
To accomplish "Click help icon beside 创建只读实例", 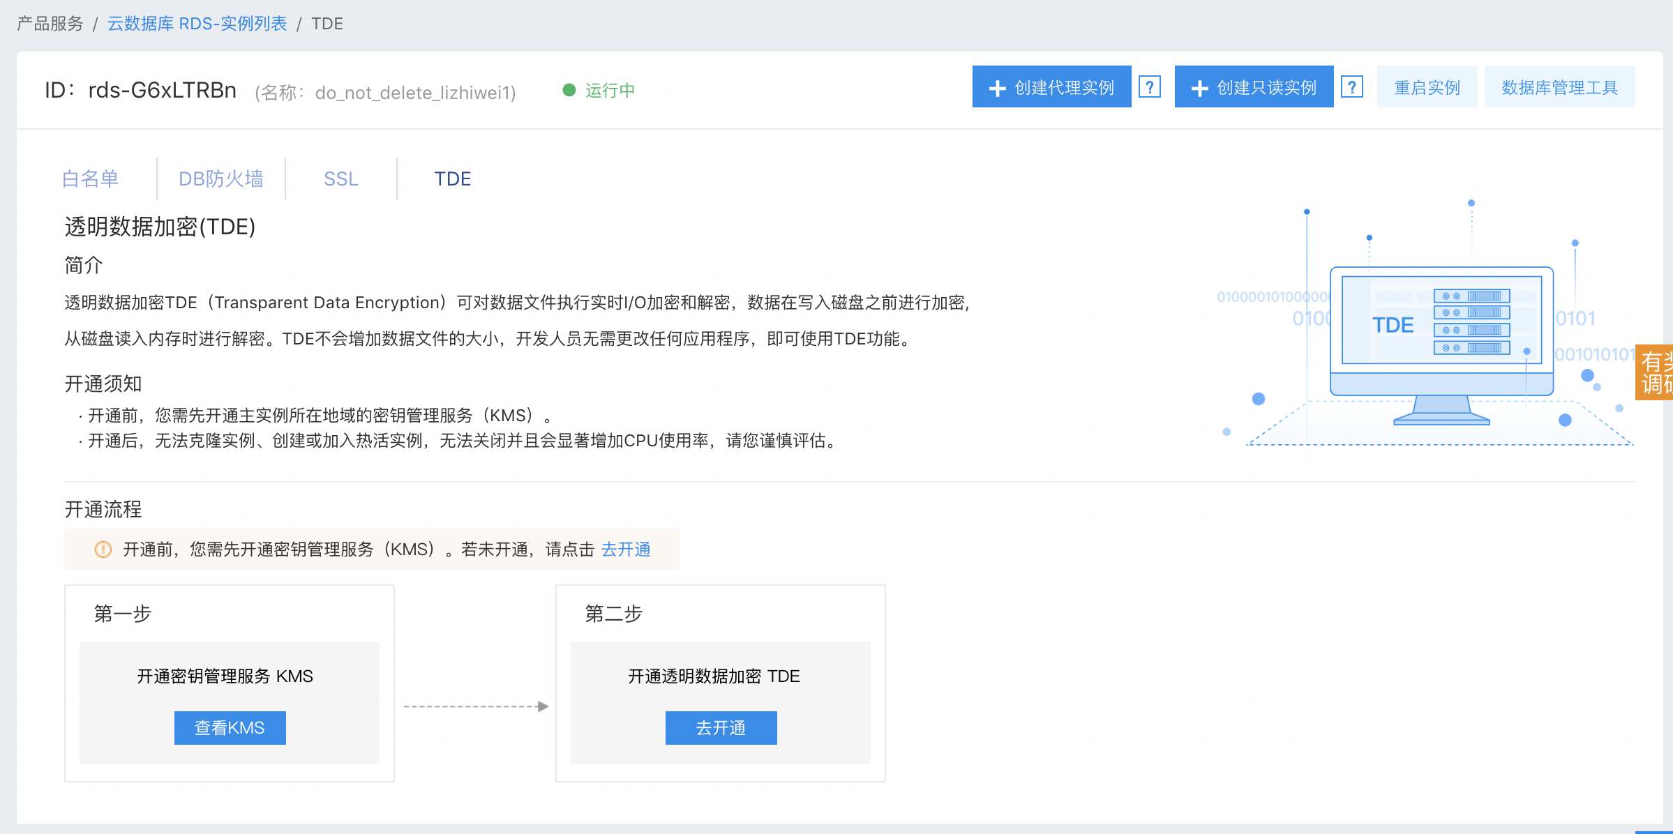I will [1351, 87].
